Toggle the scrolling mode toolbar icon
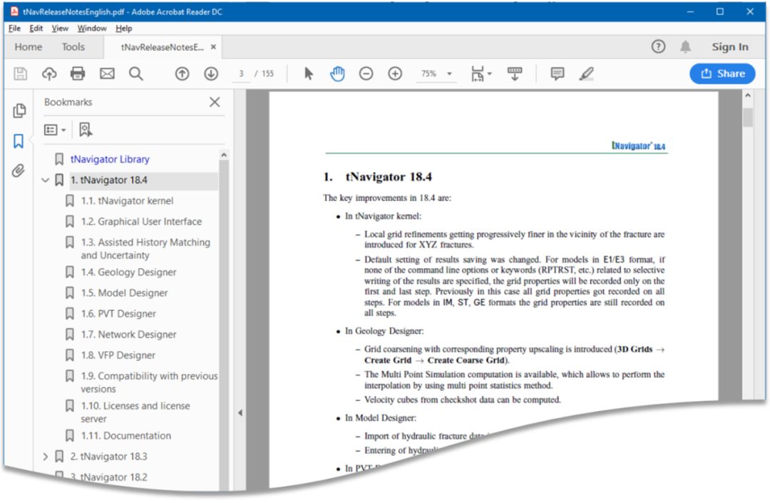 click(x=515, y=73)
